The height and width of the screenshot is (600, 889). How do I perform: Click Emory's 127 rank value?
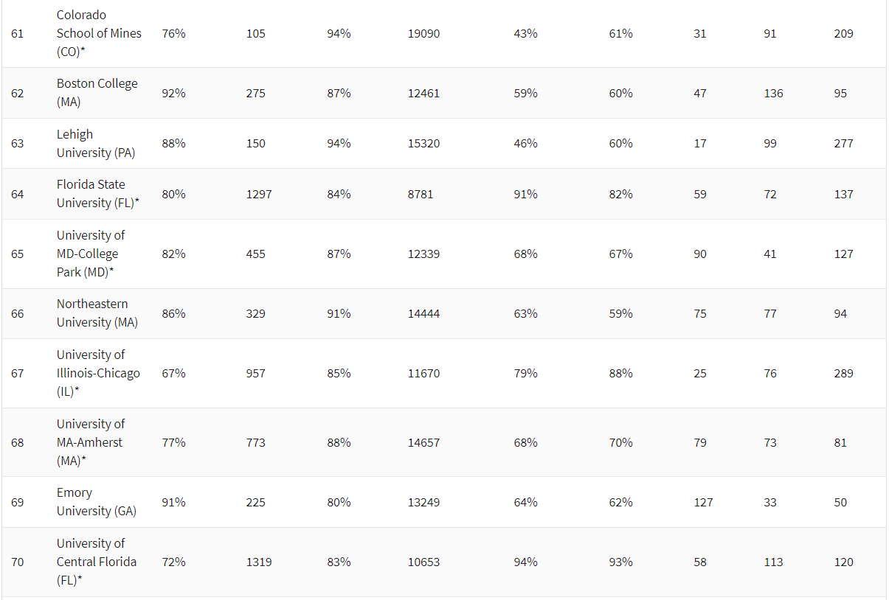pos(703,503)
